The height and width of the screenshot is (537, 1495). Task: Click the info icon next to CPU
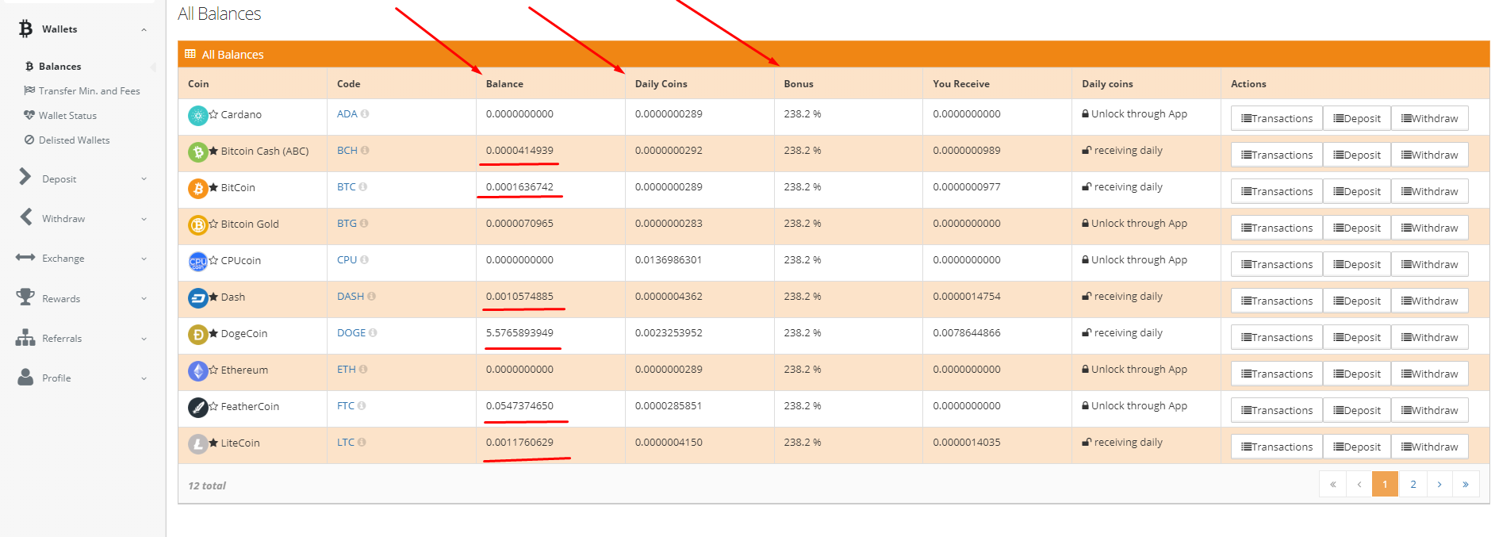coord(364,260)
